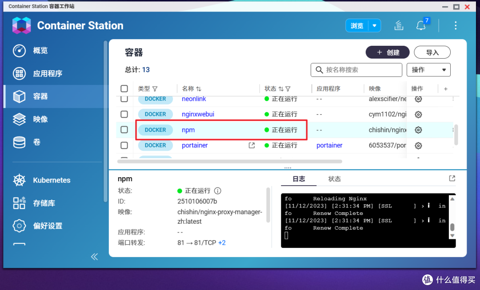Open the portainer application link
480x290 pixels.
click(329, 145)
